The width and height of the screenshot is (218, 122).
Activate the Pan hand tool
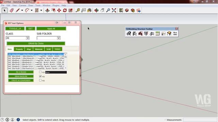point(102,11)
